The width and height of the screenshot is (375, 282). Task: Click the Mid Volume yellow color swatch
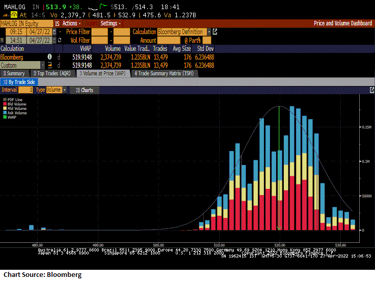[x=5, y=108]
